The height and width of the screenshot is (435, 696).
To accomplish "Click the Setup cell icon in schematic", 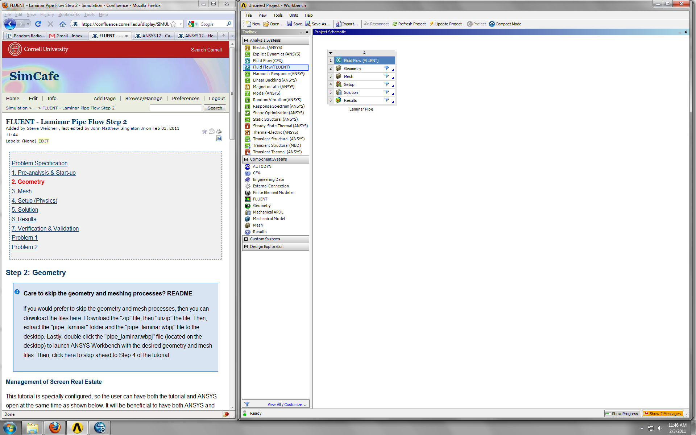I will [339, 84].
